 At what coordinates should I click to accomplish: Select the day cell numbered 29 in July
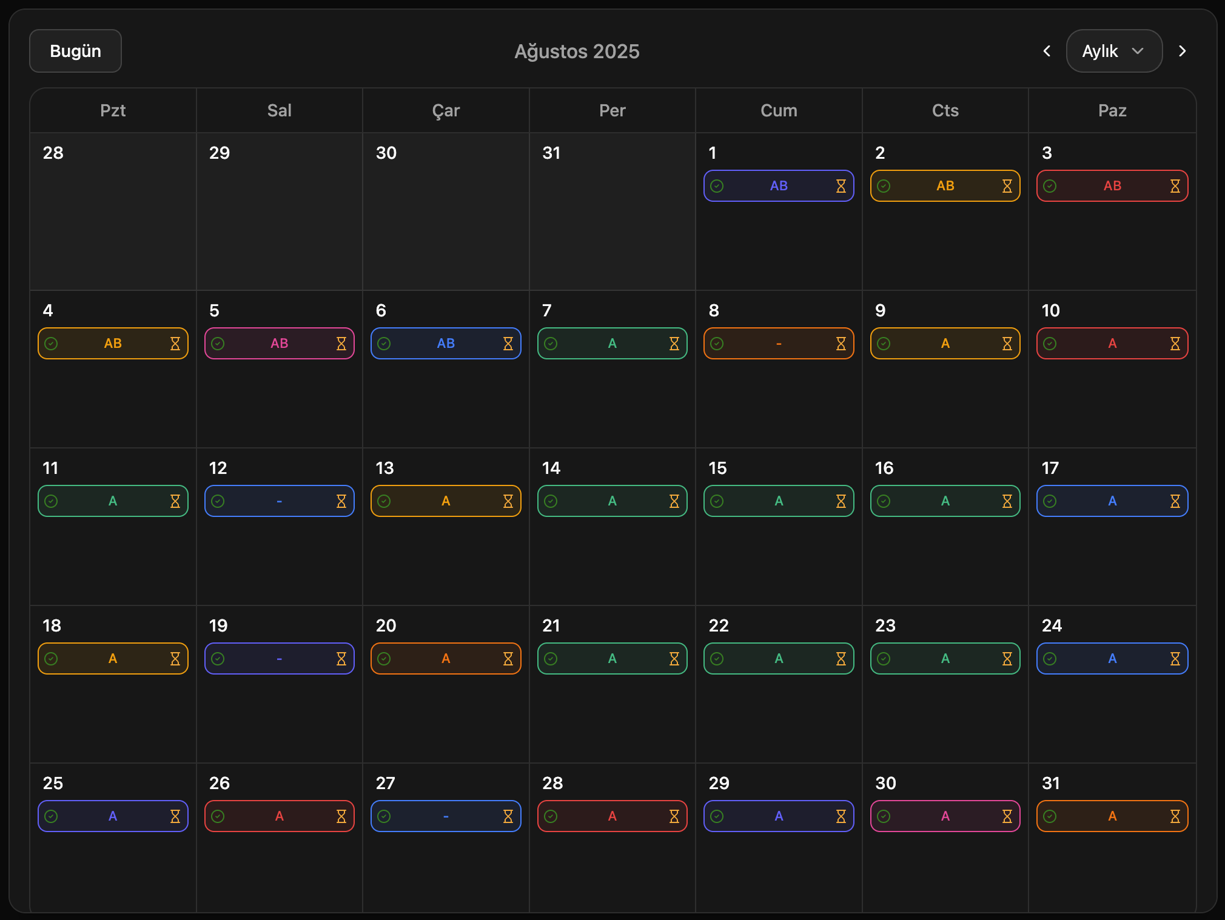280,212
